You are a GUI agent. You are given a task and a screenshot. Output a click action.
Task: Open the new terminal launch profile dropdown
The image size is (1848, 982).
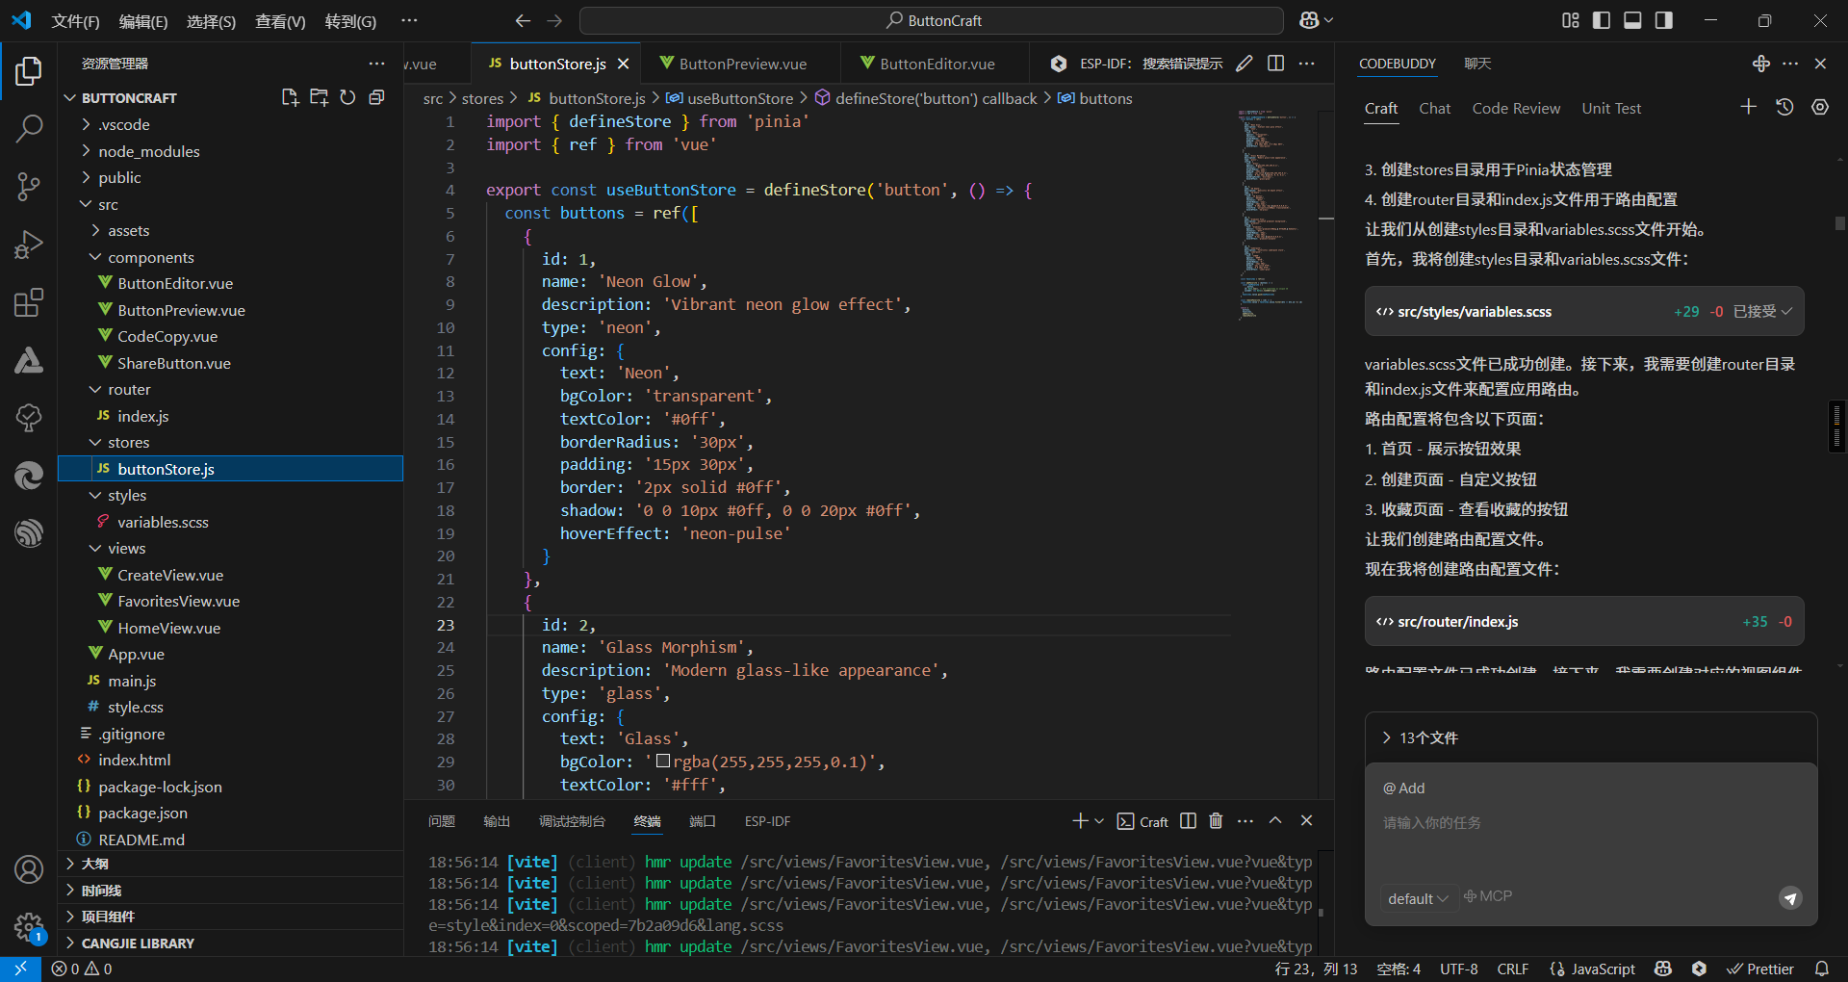pyautogui.click(x=1099, y=821)
